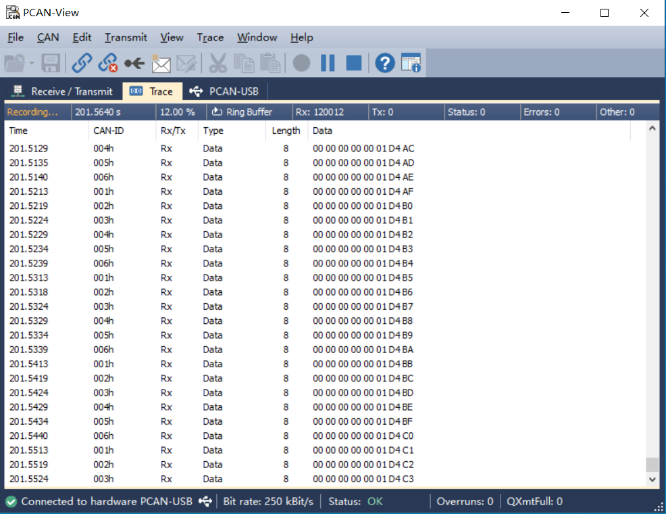
Task: Click the PCAN-View title bar app icon
Action: point(12,12)
